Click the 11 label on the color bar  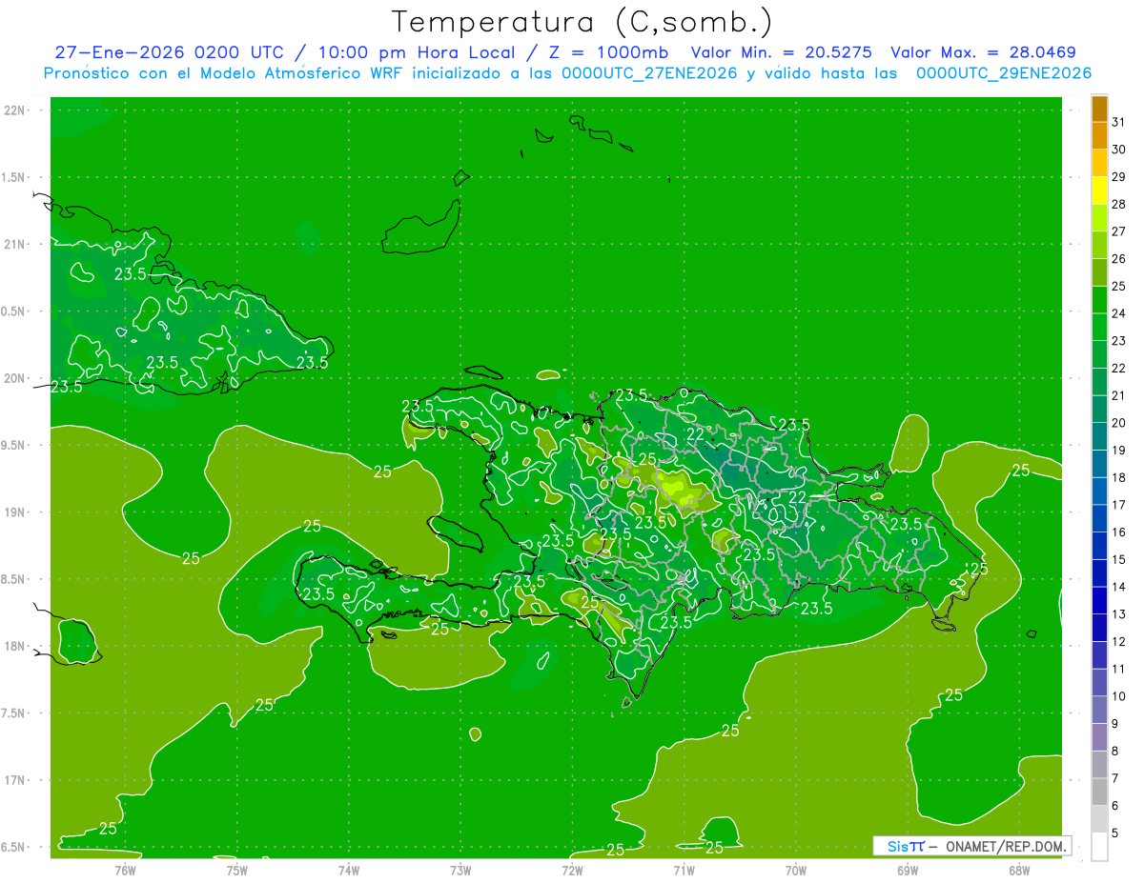pyautogui.click(x=1119, y=669)
